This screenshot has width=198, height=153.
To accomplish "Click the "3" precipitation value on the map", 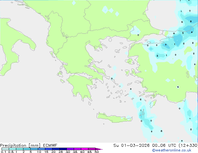I will coord(166,45).
